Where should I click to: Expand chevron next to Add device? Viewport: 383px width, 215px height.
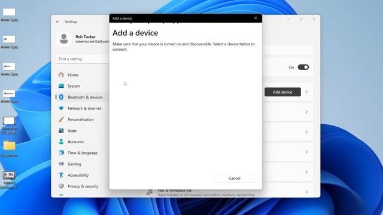coord(306,92)
